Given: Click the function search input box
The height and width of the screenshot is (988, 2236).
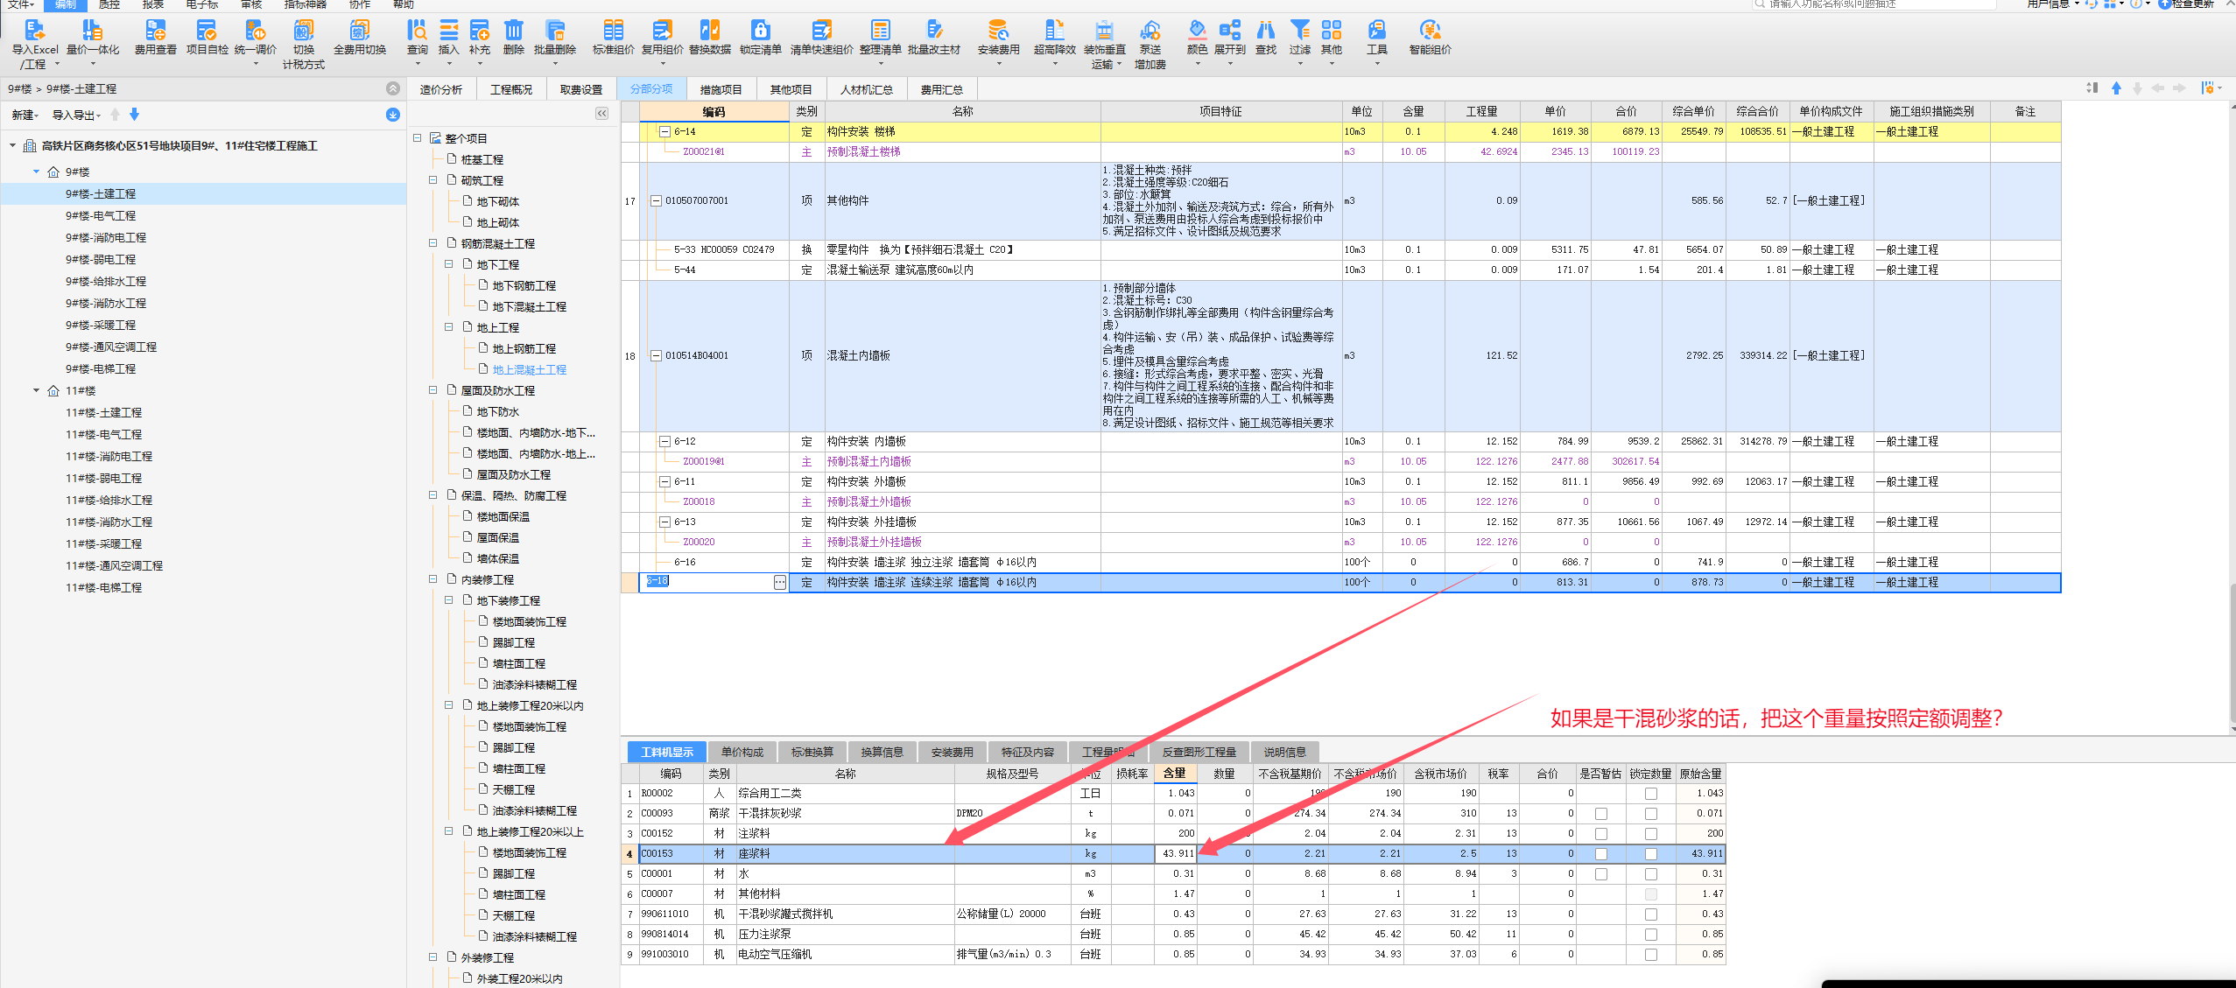Looking at the screenshot, I should click(x=1874, y=4).
